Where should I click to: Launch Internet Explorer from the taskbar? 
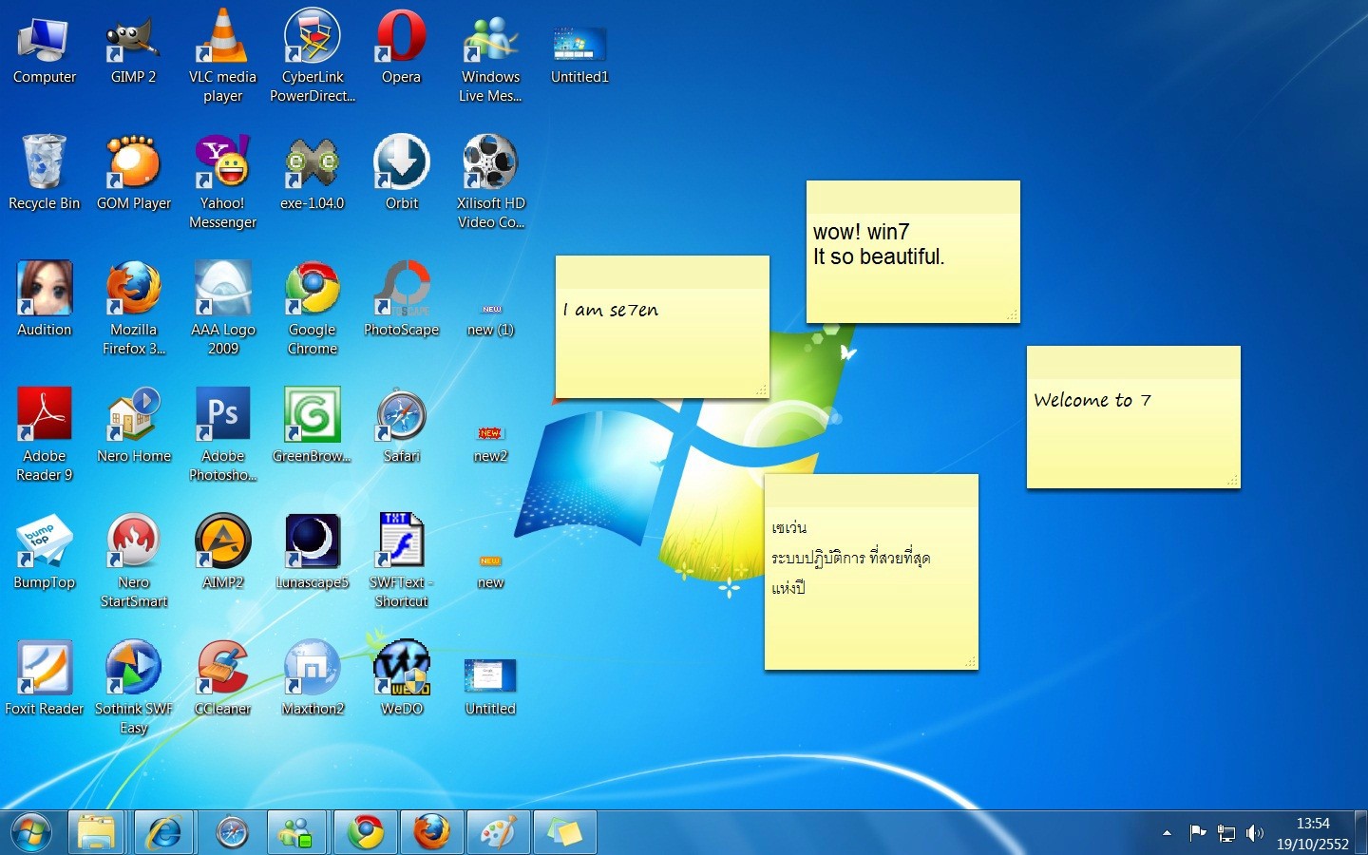click(x=163, y=832)
